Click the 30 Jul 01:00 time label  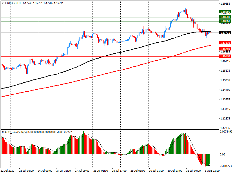coord(156,171)
